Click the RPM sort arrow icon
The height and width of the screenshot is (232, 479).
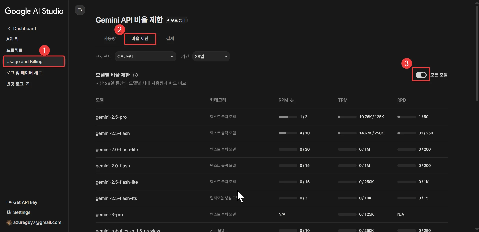(x=292, y=100)
